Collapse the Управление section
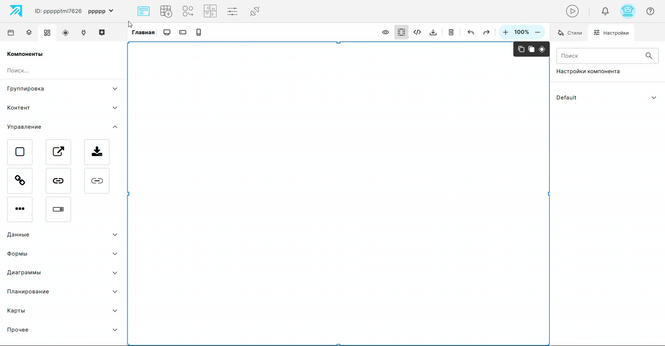The height and width of the screenshot is (346, 665). [63, 127]
